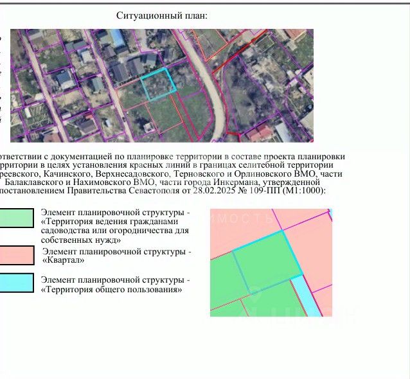
Task: Open the aerial situational plan image
Action: [x=162, y=85]
